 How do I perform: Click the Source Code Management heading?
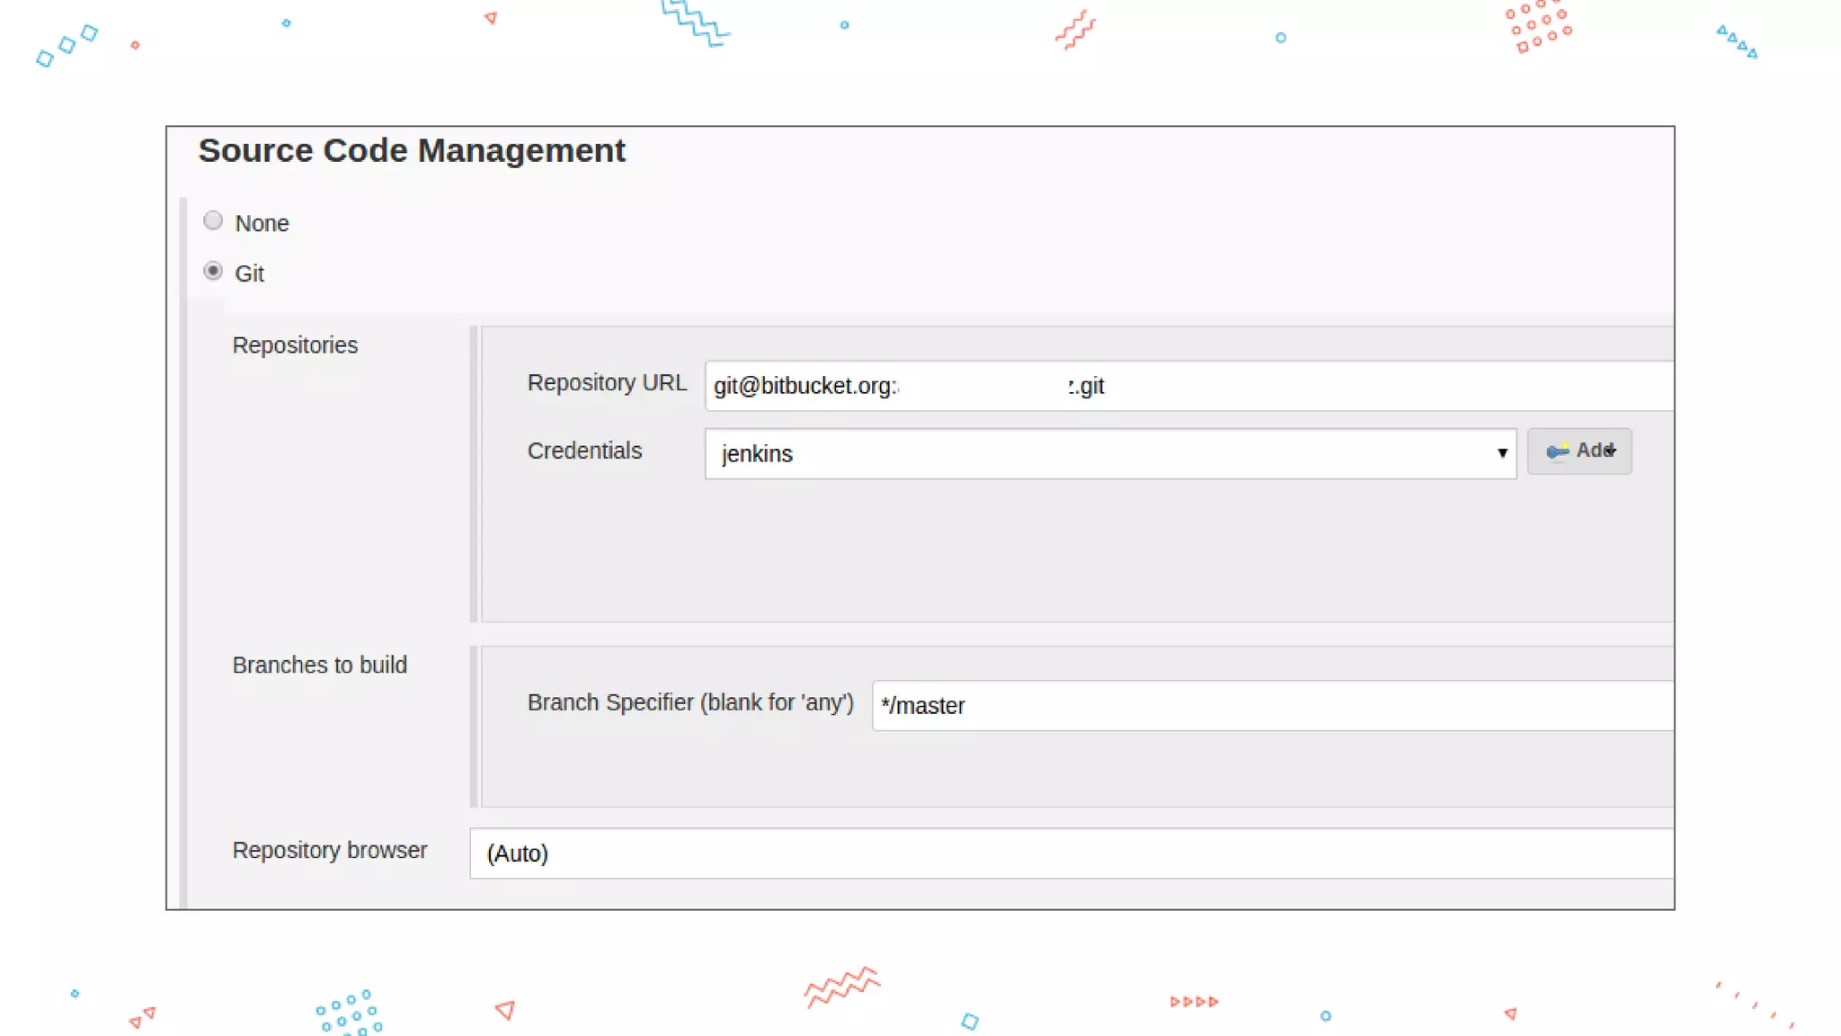[412, 150]
